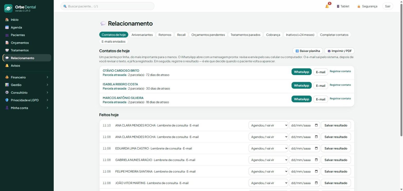Select the Cobrança tab

(273, 35)
